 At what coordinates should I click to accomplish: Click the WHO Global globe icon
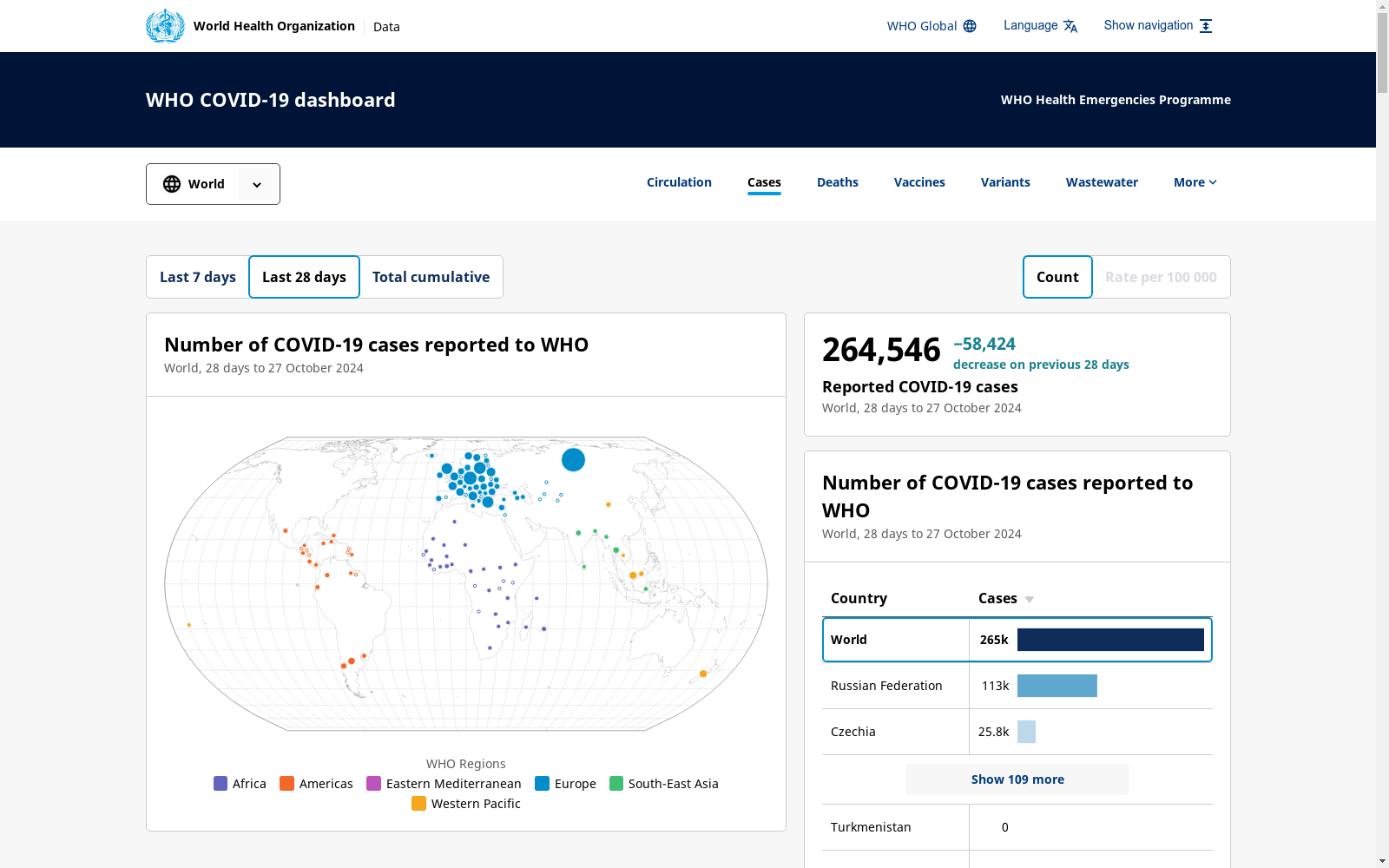coord(970,26)
